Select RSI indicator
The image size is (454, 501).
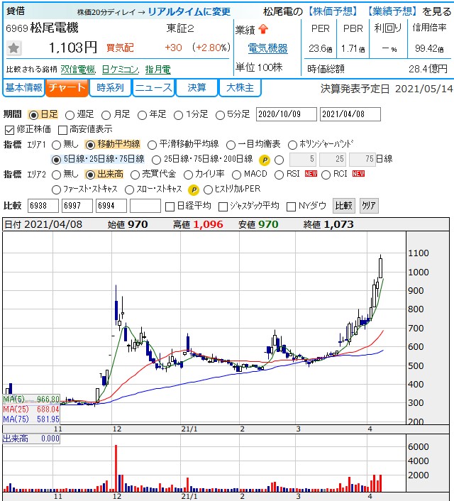279,175
